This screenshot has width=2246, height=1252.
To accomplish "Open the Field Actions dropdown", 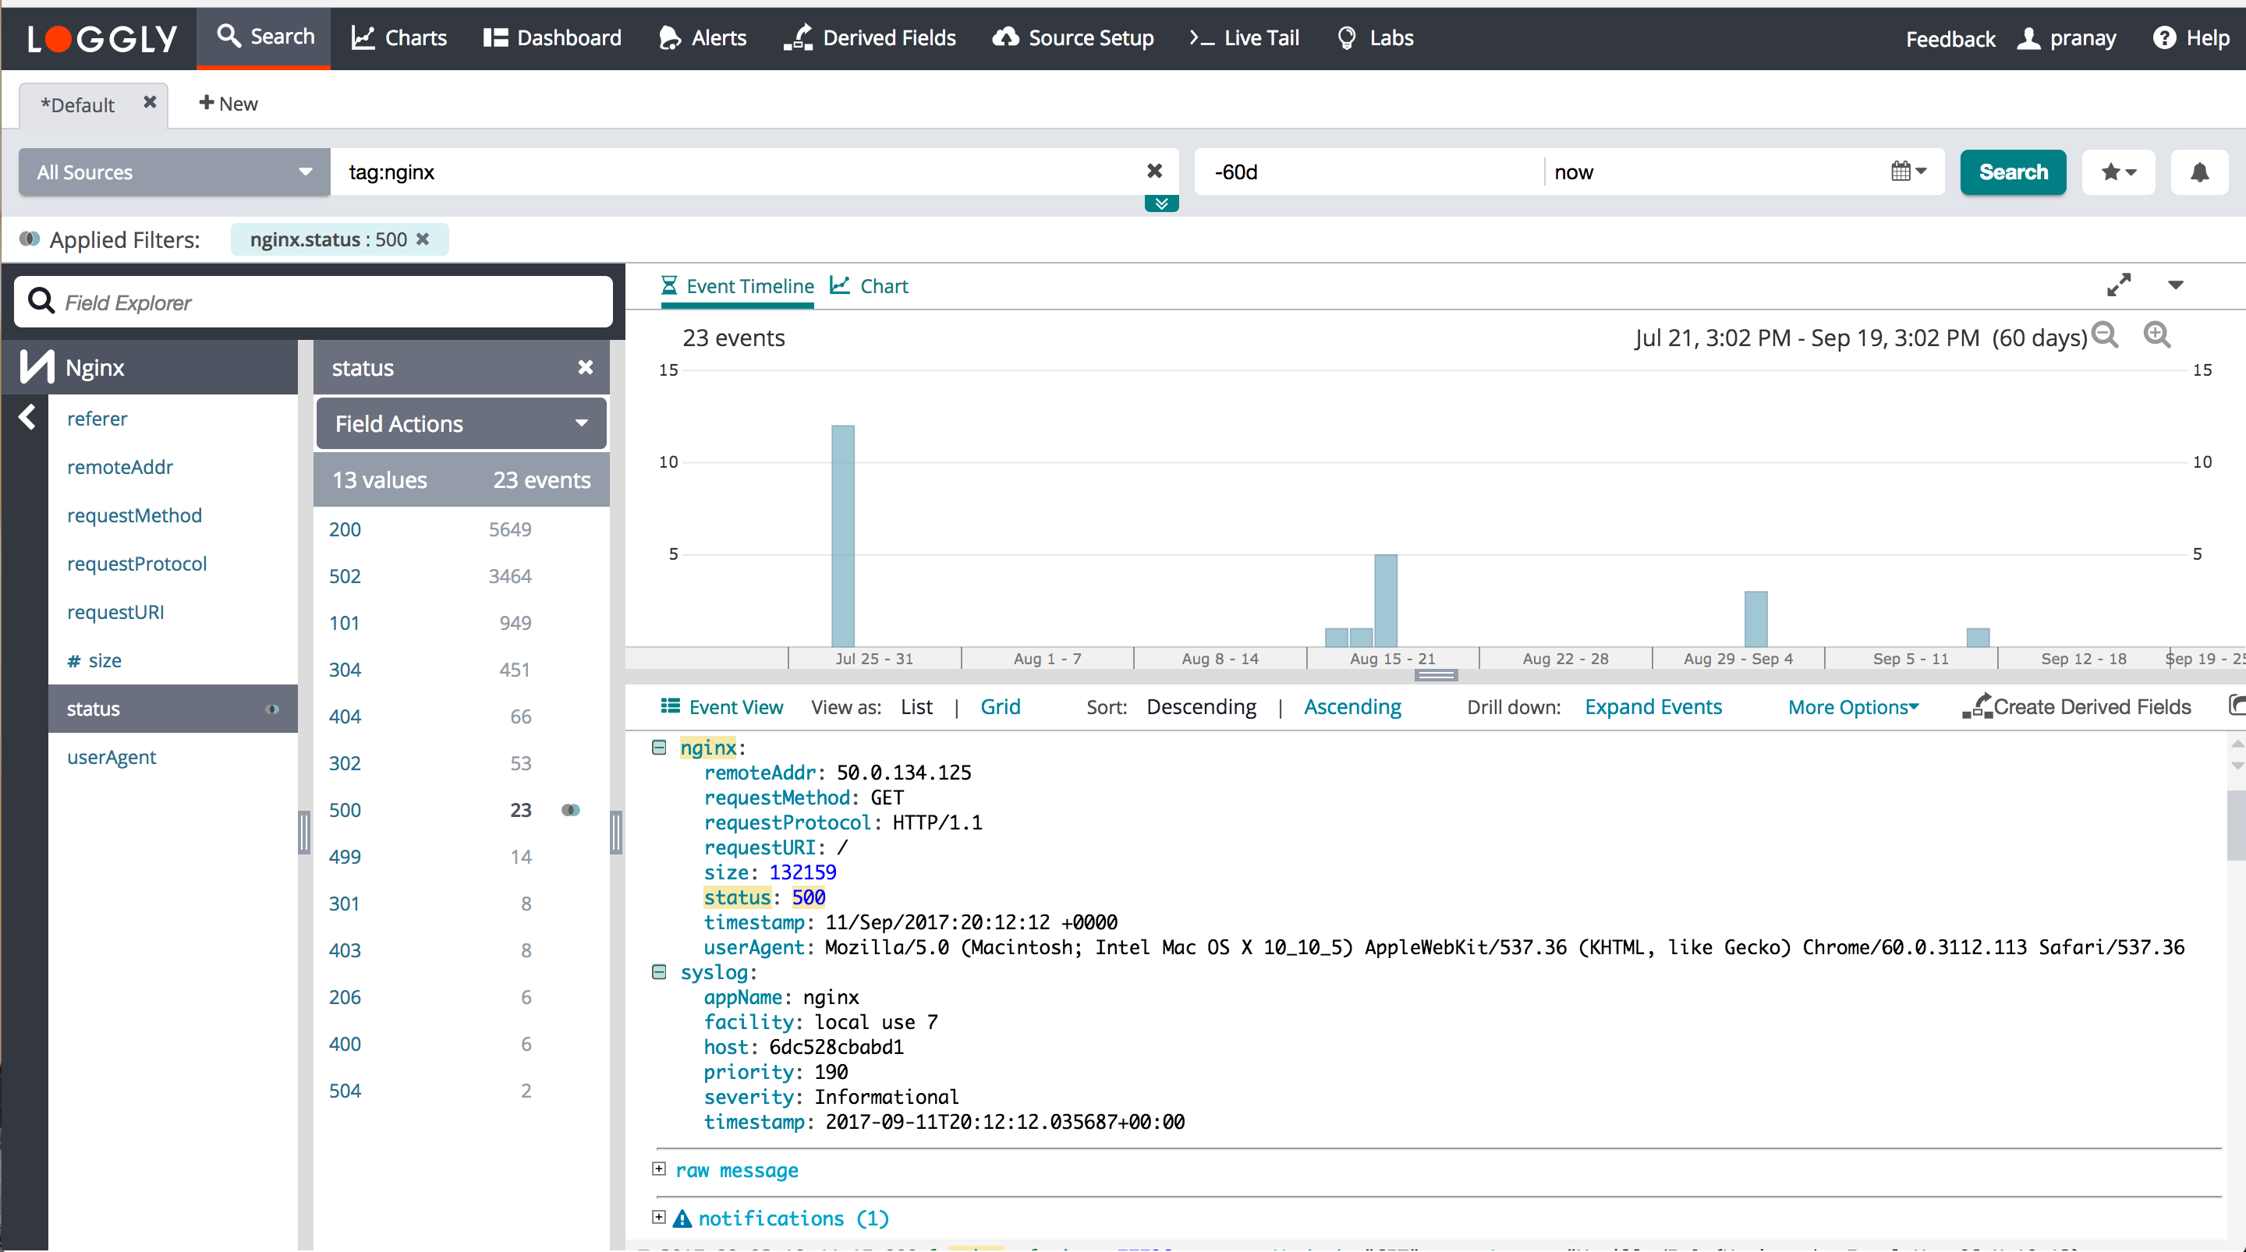I will click(x=460, y=424).
